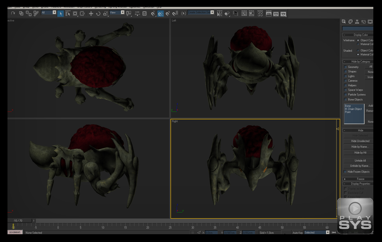Choose the Rectangular Selection Region tool
The height and width of the screenshot is (242, 382).
[x=75, y=13]
